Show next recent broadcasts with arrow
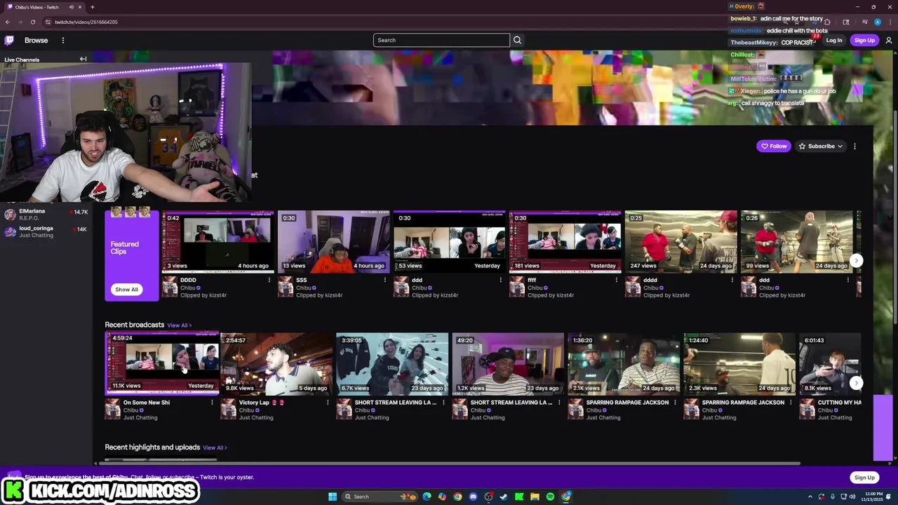The height and width of the screenshot is (505, 898). click(x=855, y=382)
